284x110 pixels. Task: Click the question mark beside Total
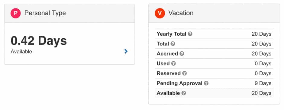point(173,44)
